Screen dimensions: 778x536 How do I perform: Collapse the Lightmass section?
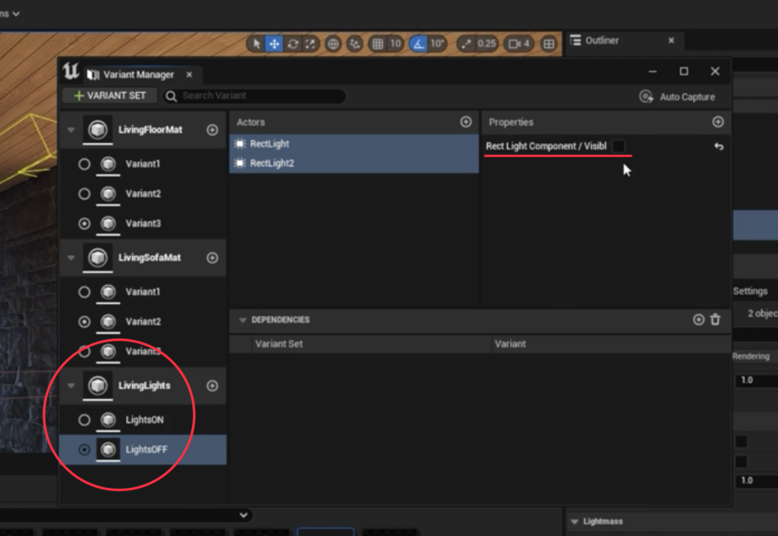[x=574, y=522]
